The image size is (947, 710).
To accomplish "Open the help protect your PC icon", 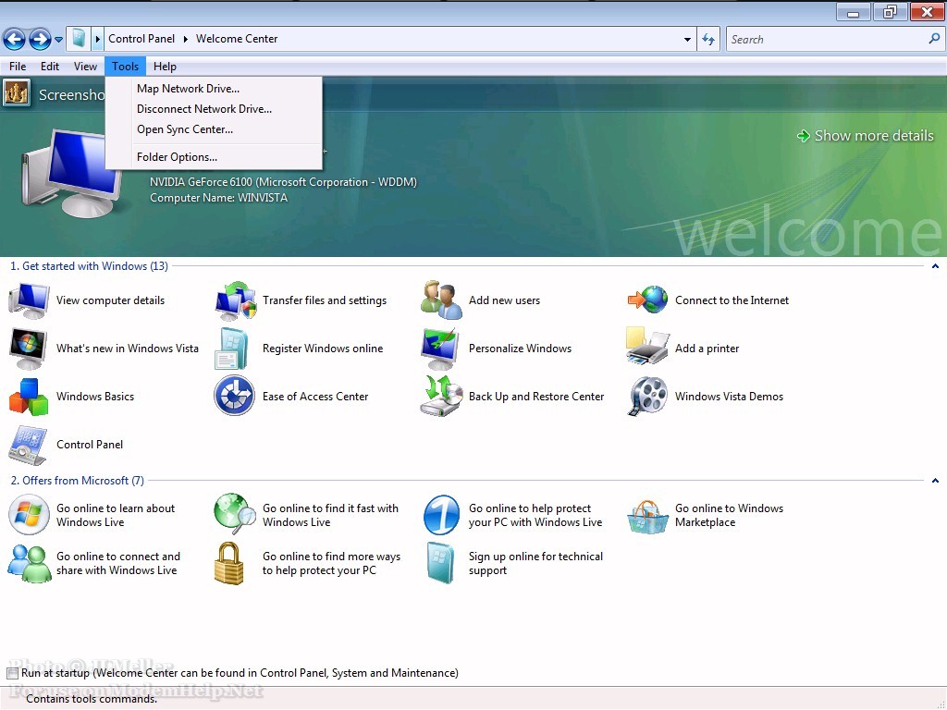I will [x=441, y=515].
